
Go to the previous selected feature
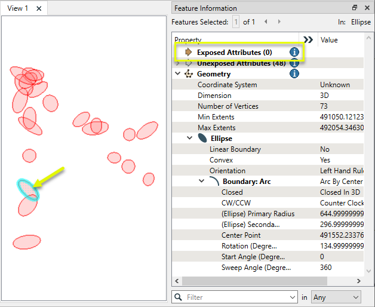coord(265,22)
